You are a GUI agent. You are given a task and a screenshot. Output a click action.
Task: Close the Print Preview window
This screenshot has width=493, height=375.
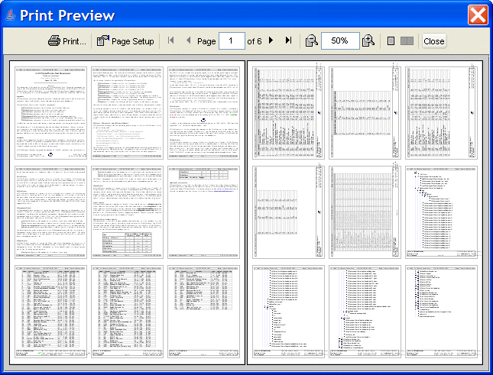coord(478,15)
